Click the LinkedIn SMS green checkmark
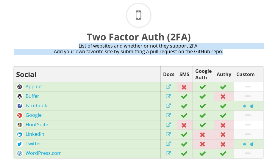This screenshot has height=162, width=278. pos(184,135)
